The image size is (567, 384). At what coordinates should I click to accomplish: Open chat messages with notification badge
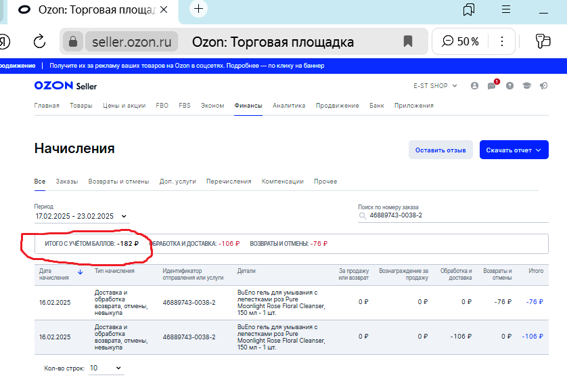click(492, 85)
